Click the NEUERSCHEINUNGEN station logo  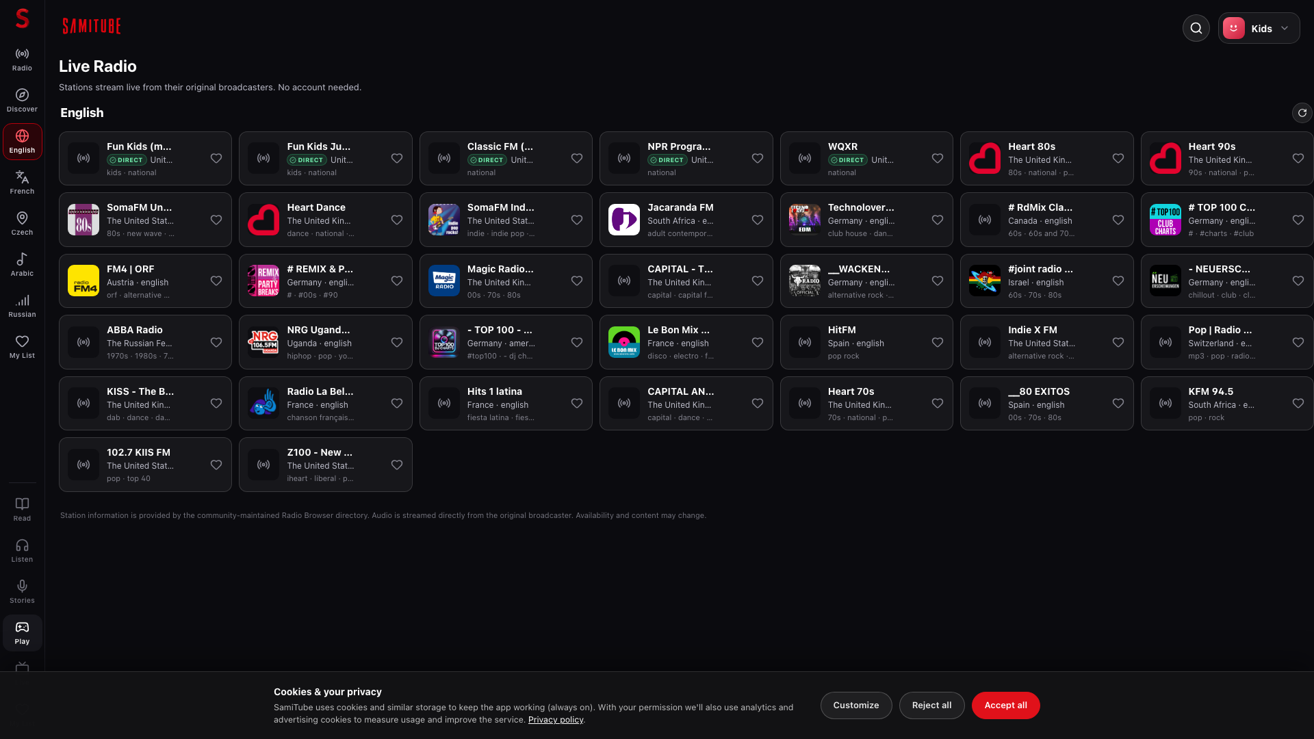pyautogui.click(x=1165, y=281)
